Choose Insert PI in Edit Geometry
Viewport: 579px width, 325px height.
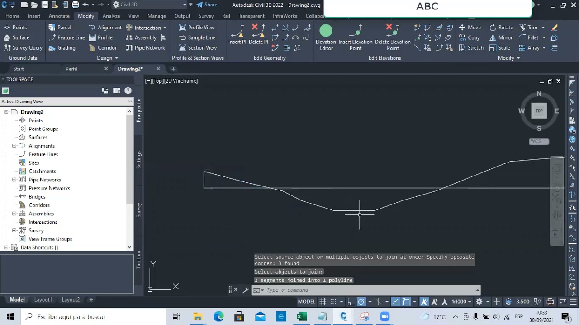237,34
